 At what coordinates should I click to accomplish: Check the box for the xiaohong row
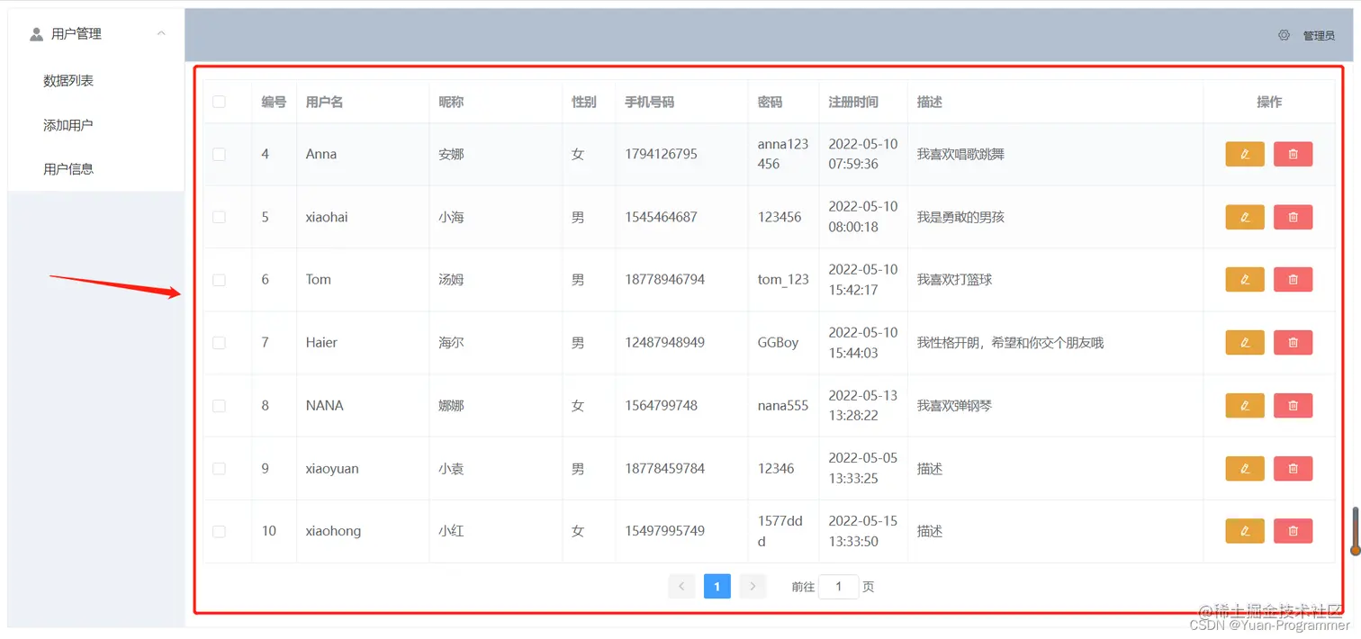[x=219, y=531]
